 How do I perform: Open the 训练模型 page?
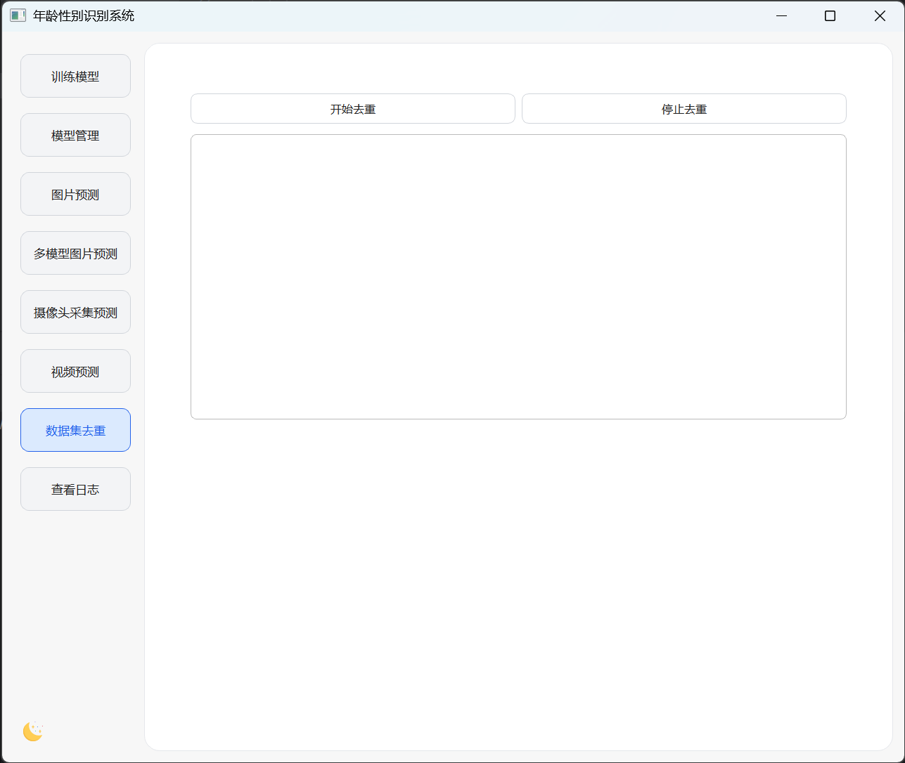click(75, 76)
